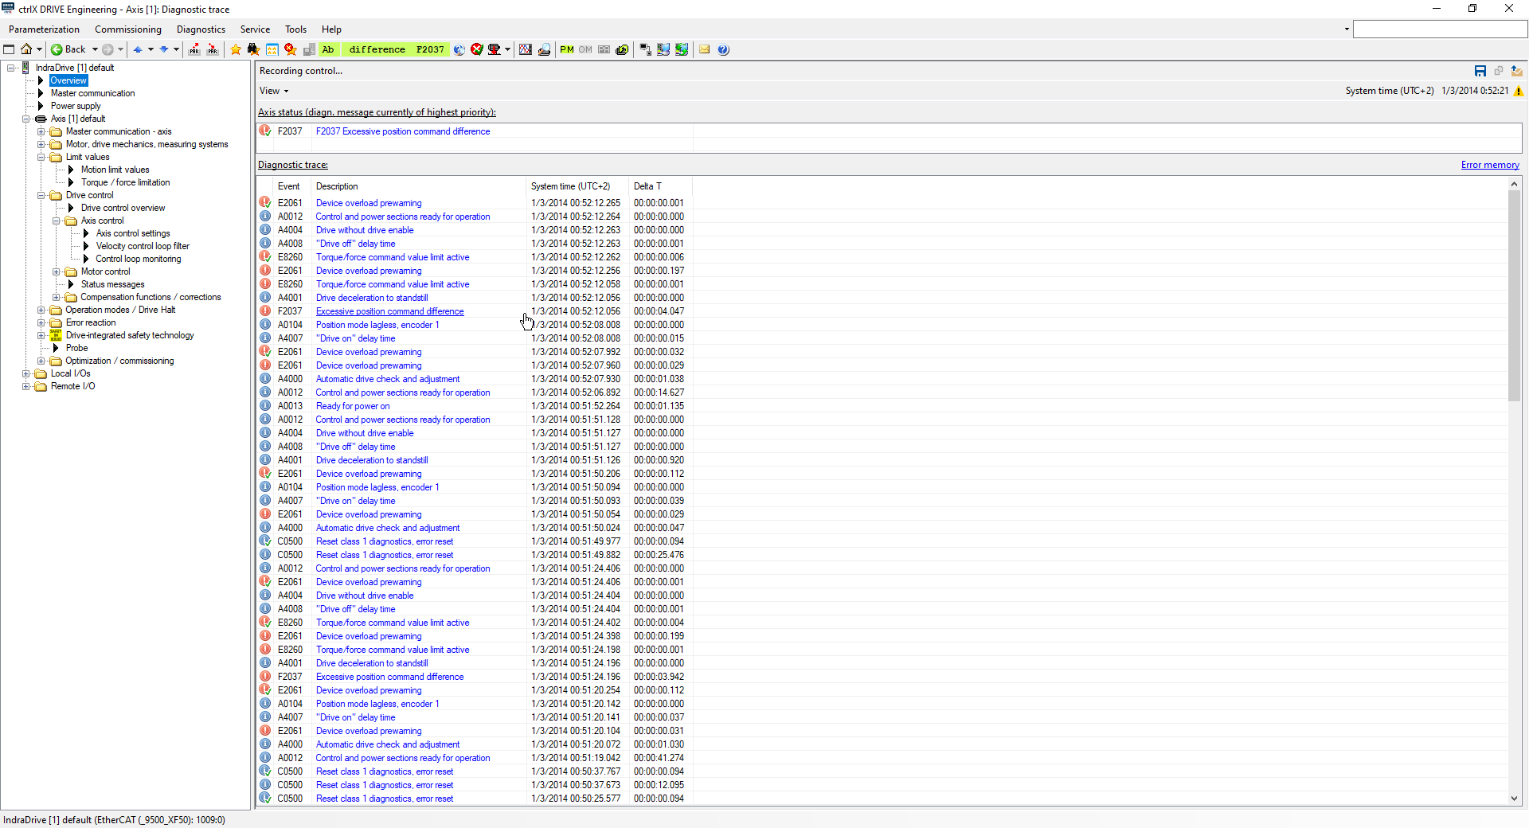
Task: Click the yellow star favorites icon
Action: point(236,49)
